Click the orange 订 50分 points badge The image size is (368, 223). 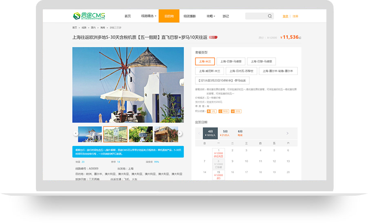224,111
